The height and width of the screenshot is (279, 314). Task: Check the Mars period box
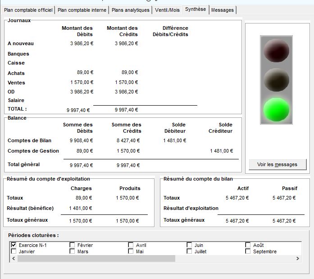73,251
